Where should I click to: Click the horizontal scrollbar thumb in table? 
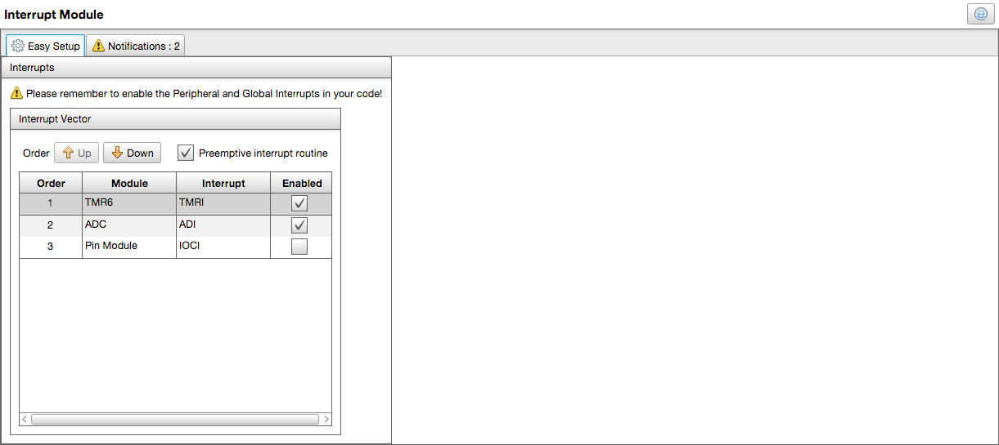point(174,419)
